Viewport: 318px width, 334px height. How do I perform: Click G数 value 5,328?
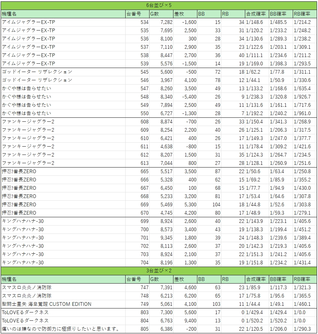(x=161, y=180)
